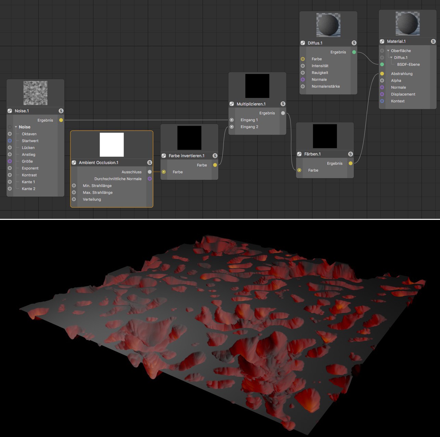Click the S icon on Färben.1 node
440x437 pixels.
tap(350, 154)
